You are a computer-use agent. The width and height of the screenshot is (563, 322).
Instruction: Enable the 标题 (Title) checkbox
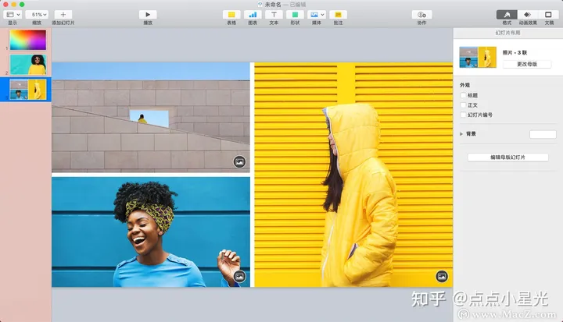point(464,95)
